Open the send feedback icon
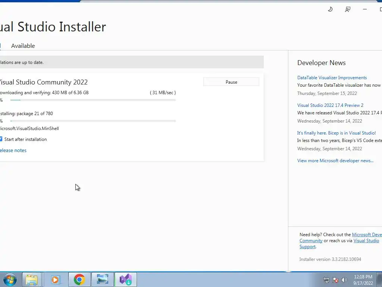Image resolution: width=382 pixels, height=287 pixels. [348, 9]
